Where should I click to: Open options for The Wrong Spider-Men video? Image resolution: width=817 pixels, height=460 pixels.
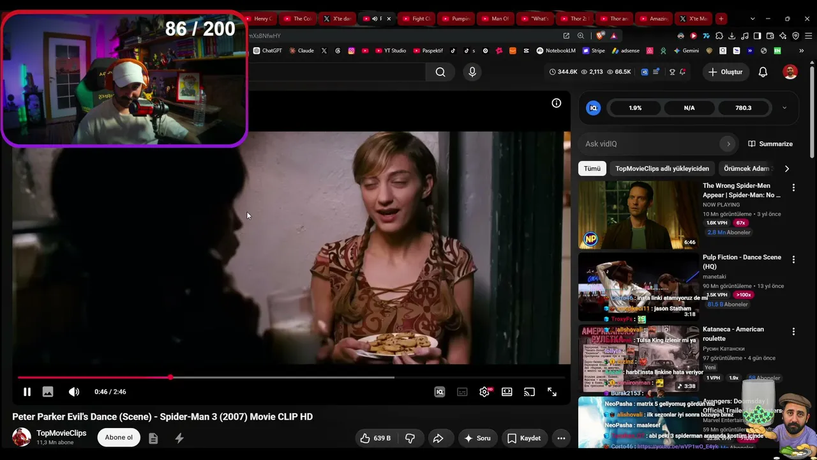[793, 188]
